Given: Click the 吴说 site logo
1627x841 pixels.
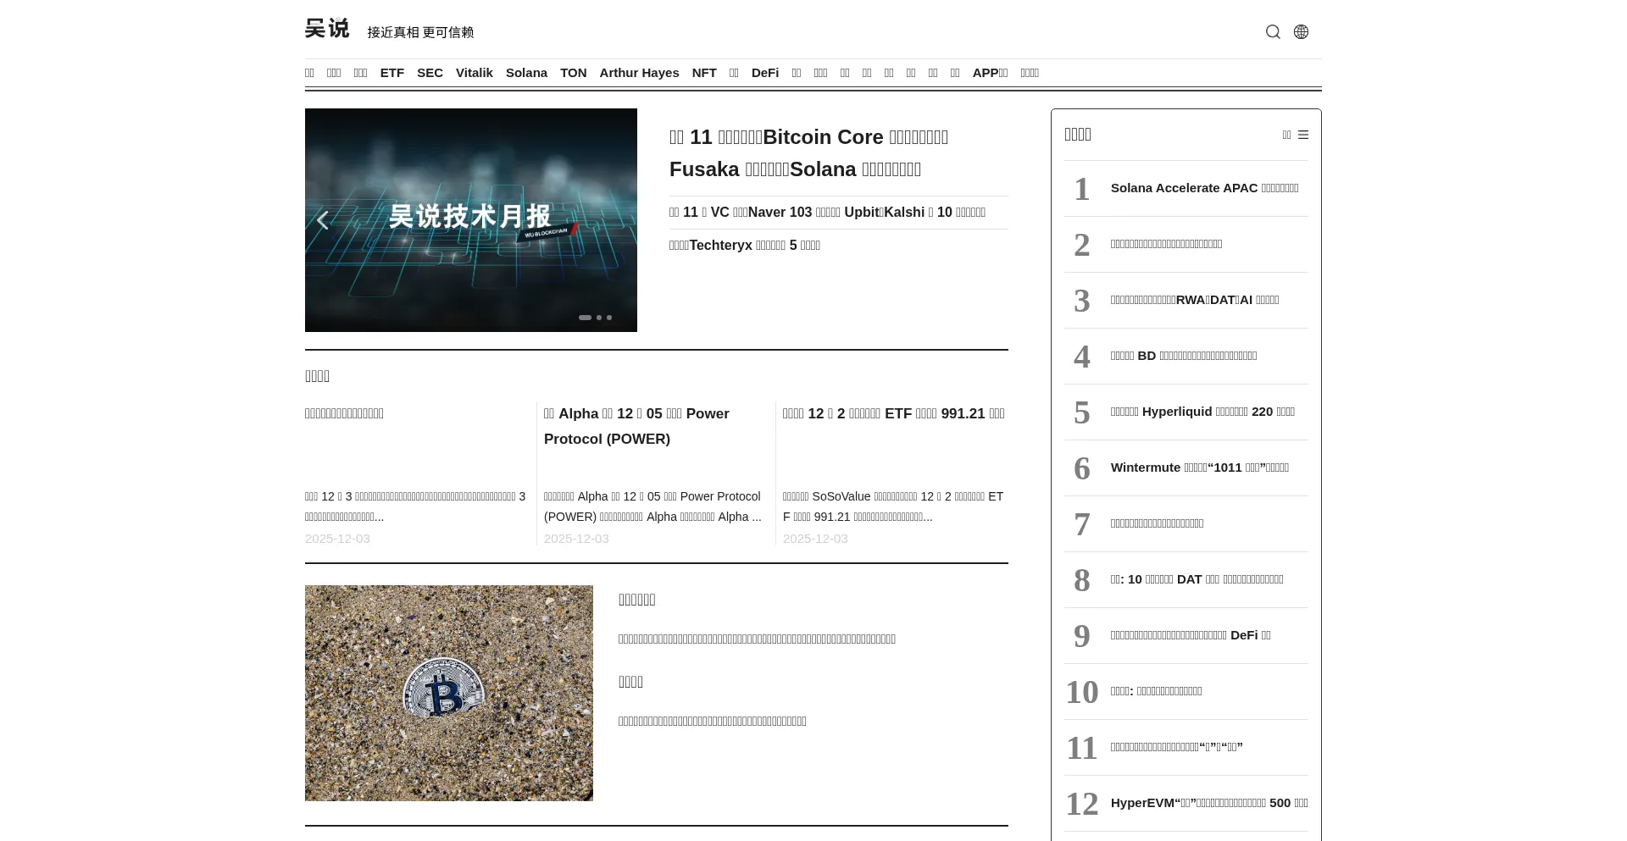Looking at the screenshot, I should coord(327,29).
